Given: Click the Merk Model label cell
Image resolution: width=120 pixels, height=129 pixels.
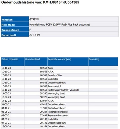Looking at the screenshot, I should tap(15, 24).
